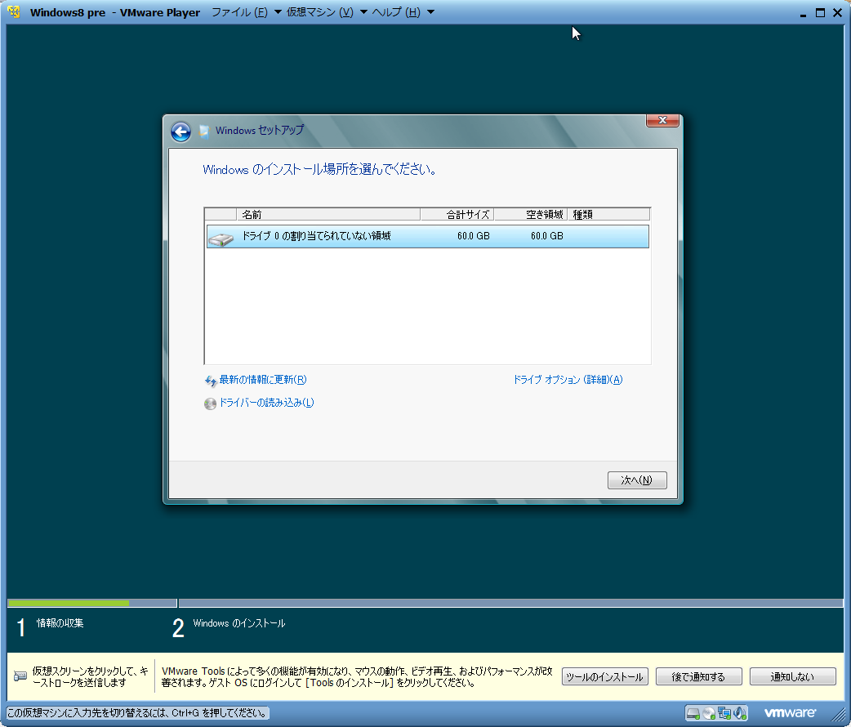Screen dimensions: 851x727
Task: Click the 空き領域 column header
Action: [531, 215]
